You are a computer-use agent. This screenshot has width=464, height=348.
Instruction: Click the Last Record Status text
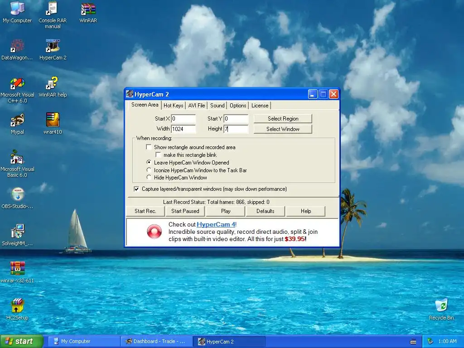(x=216, y=202)
